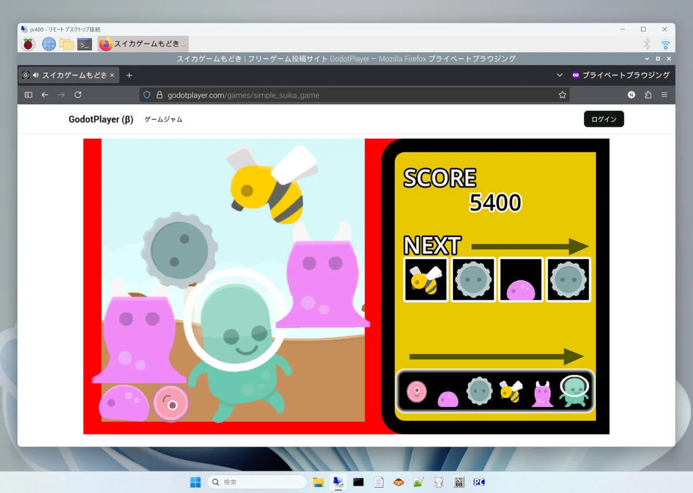Select the last gear tile in NEXT queue
This screenshot has width=693, height=493.
pyautogui.click(x=568, y=279)
